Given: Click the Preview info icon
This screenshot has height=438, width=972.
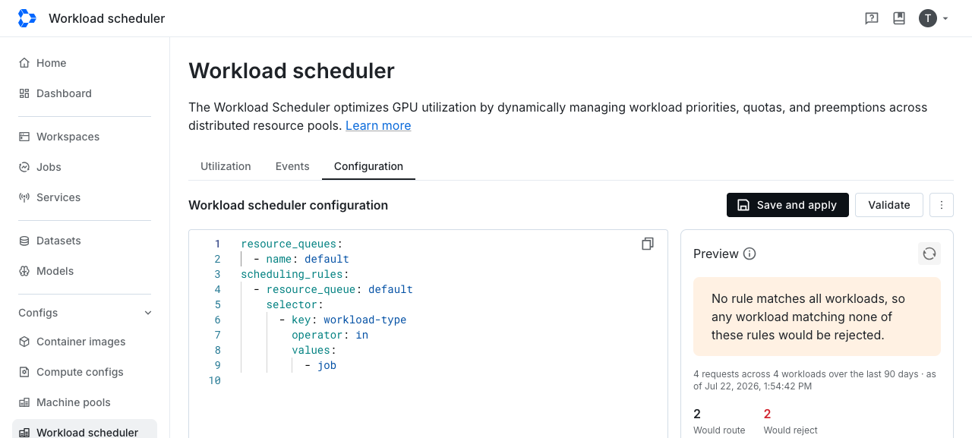Looking at the screenshot, I should click(750, 254).
